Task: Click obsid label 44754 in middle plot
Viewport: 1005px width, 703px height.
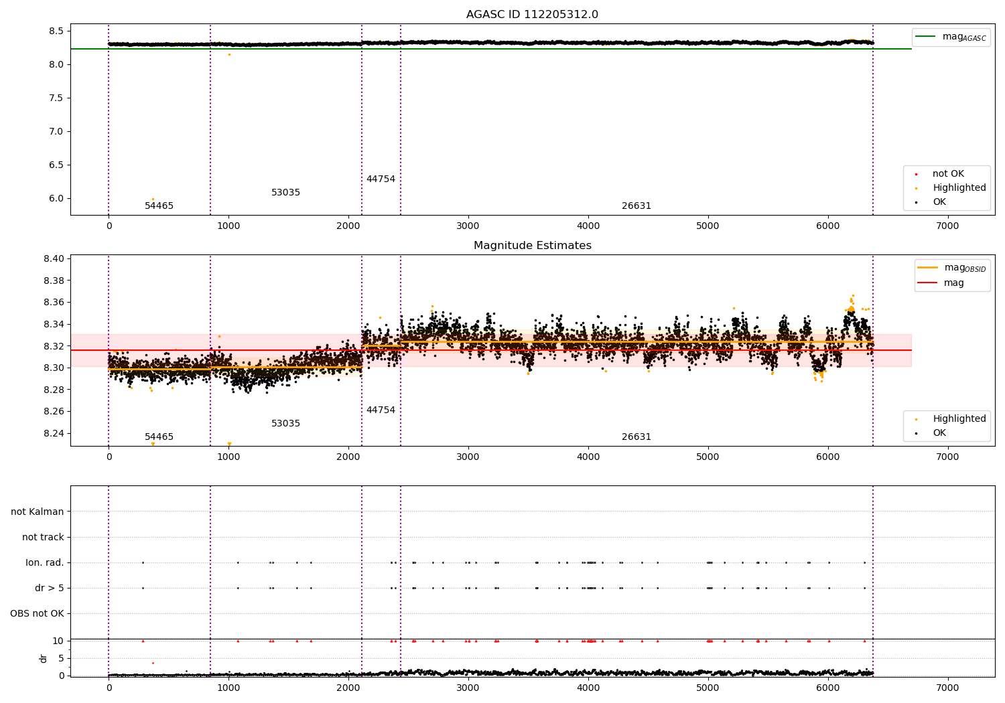Action: (381, 410)
